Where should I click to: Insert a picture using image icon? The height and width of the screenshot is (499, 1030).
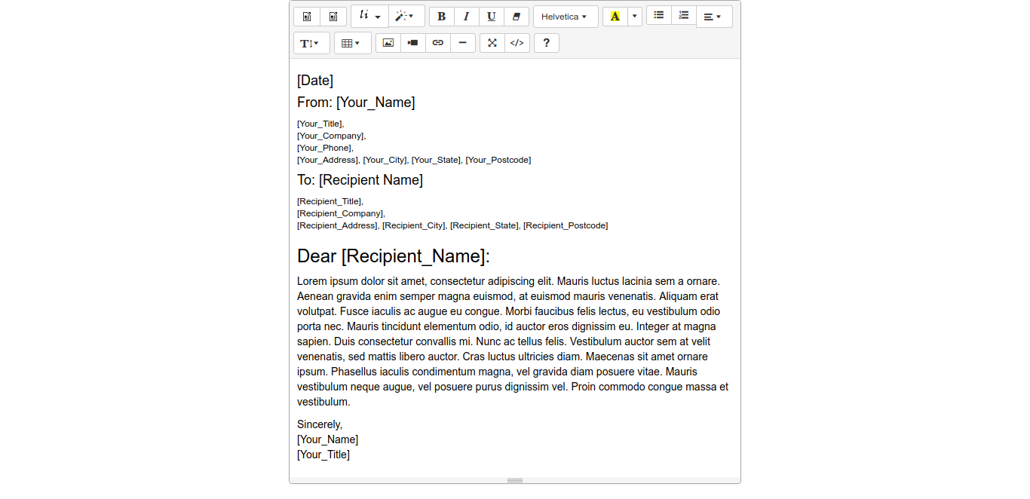pos(388,43)
